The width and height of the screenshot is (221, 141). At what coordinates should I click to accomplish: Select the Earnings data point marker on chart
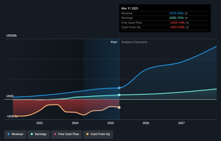pos(119,95)
